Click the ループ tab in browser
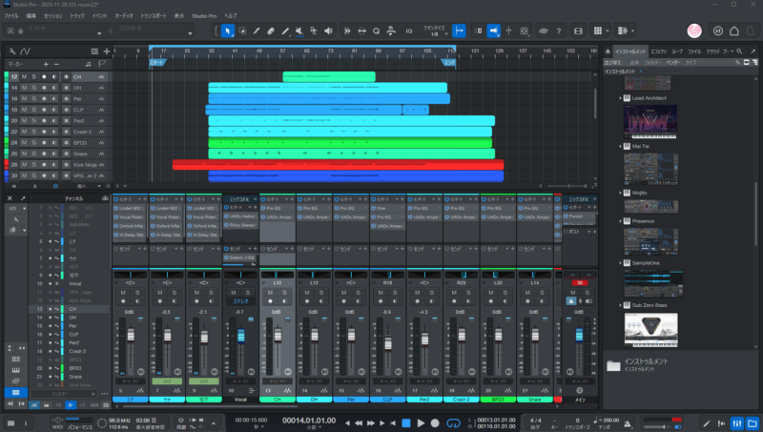This screenshot has width=763, height=432. 678,50
